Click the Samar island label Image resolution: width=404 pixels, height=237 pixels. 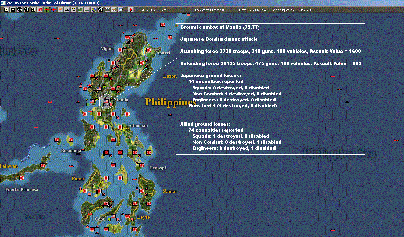click(x=170, y=191)
